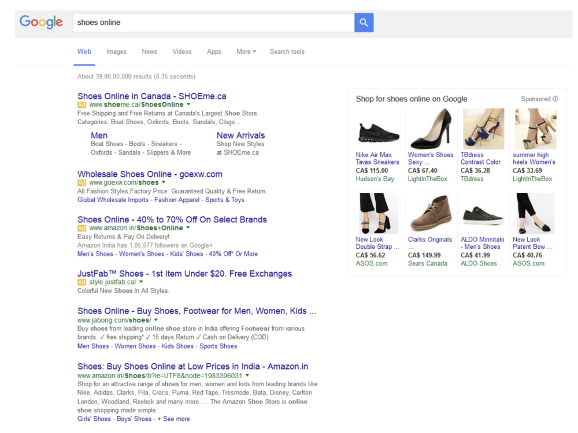The image size is (578, 433).
Task: Open 'Shoes: Buy Shoes Online at Low Prices' result
Action: [193, 367]
